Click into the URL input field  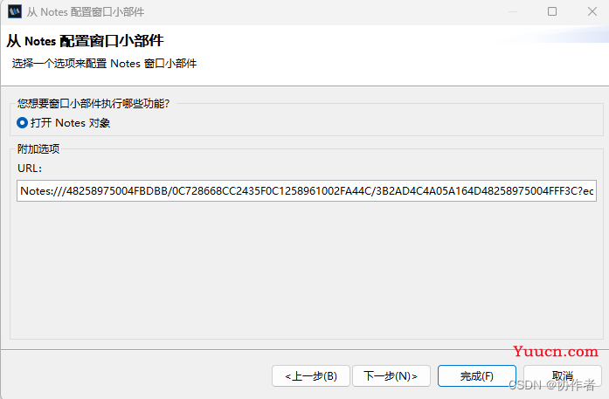307,191
